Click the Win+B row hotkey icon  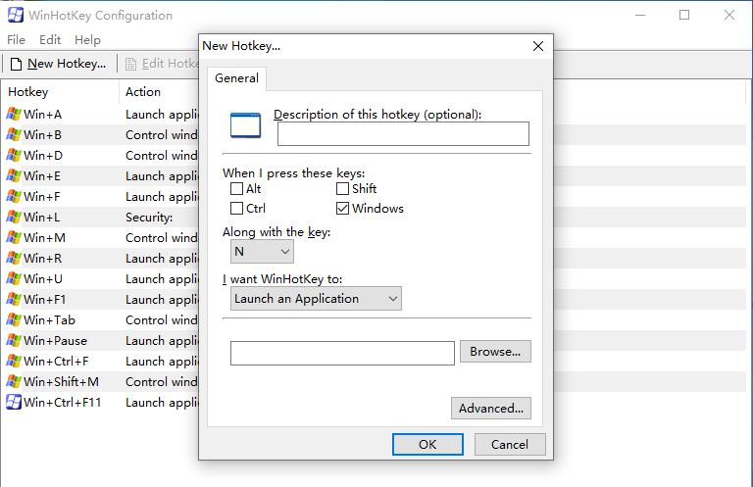coord(14,135)
